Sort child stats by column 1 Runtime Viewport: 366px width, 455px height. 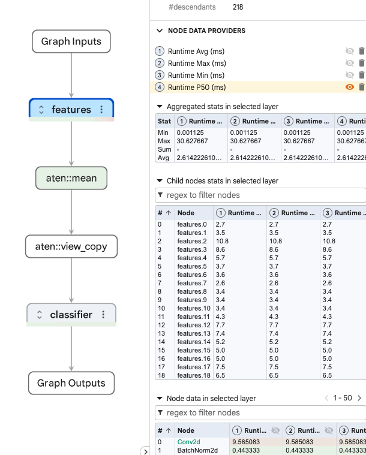point(240,213)
